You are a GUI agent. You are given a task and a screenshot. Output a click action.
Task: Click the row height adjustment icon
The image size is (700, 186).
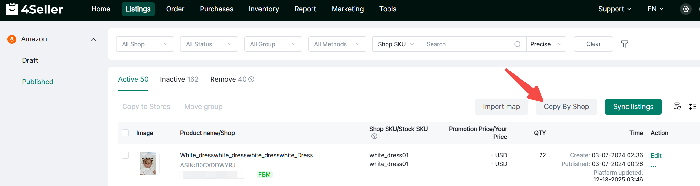point(693,106)
